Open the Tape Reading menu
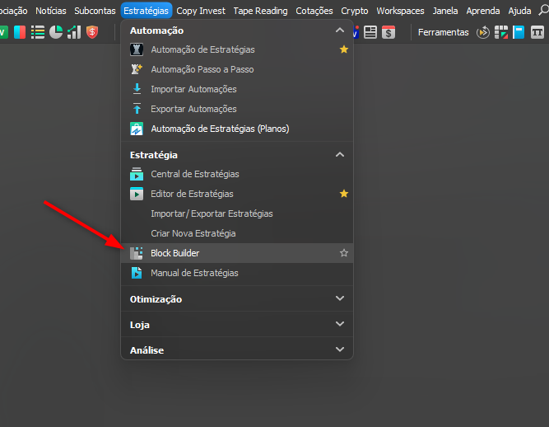This screenshot has height=427, width=549. click(260, 11)
